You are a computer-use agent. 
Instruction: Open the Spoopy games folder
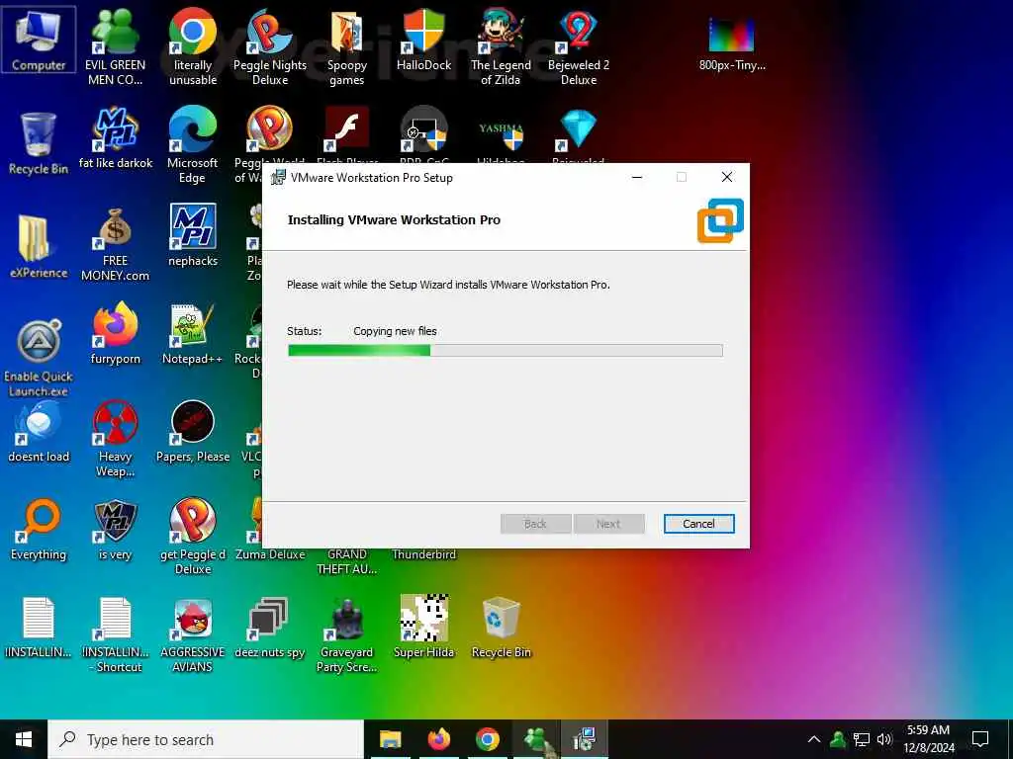[347, 45]
